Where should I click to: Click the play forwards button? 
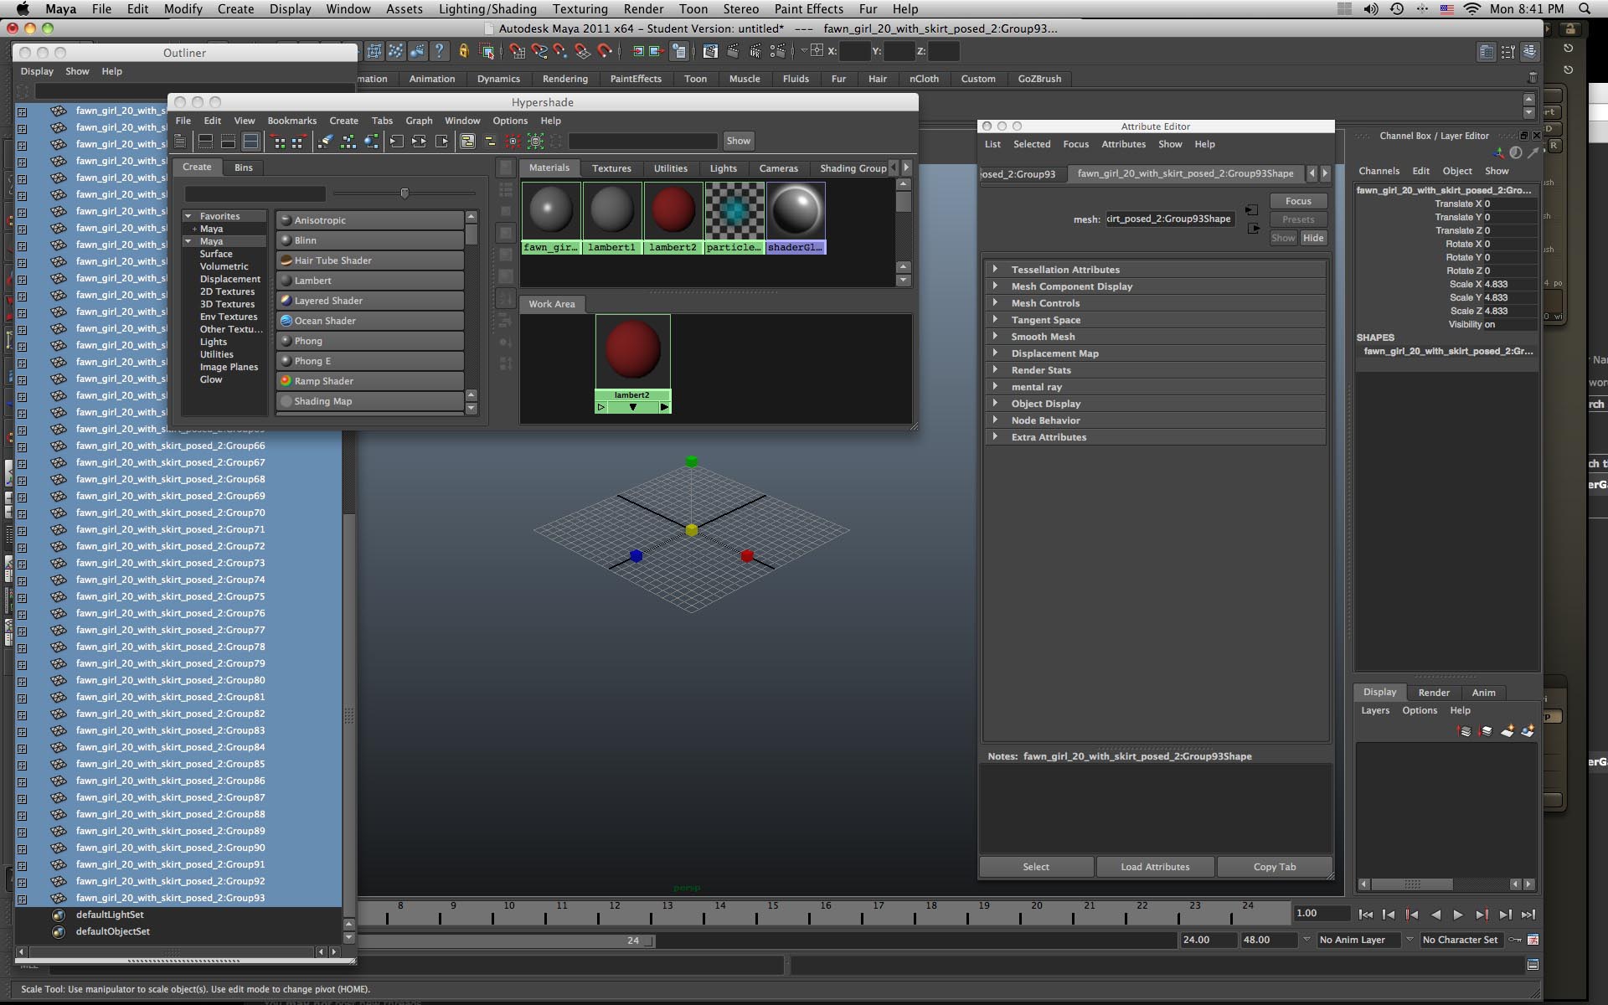pyautogui.click(x=1458, y=915)
